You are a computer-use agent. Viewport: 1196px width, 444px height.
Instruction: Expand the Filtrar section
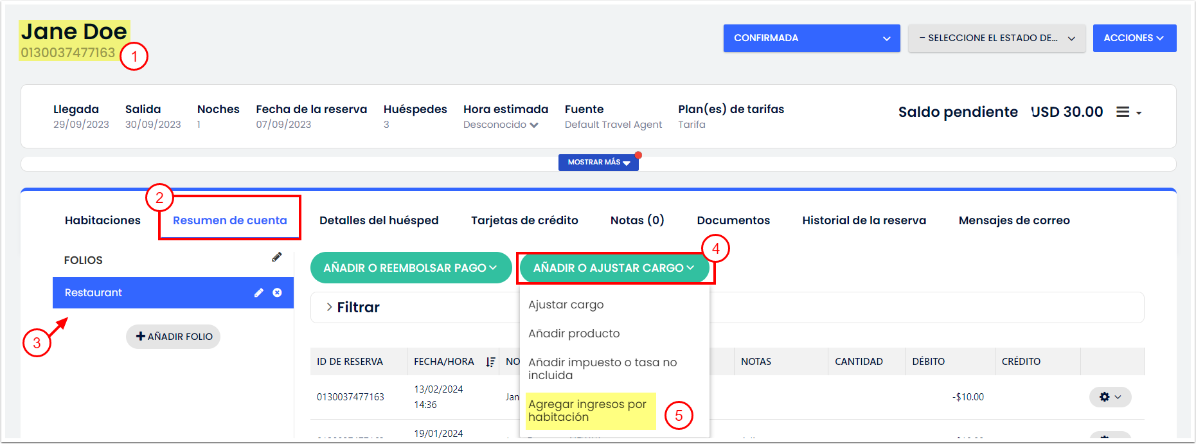(x=353, y=308)
